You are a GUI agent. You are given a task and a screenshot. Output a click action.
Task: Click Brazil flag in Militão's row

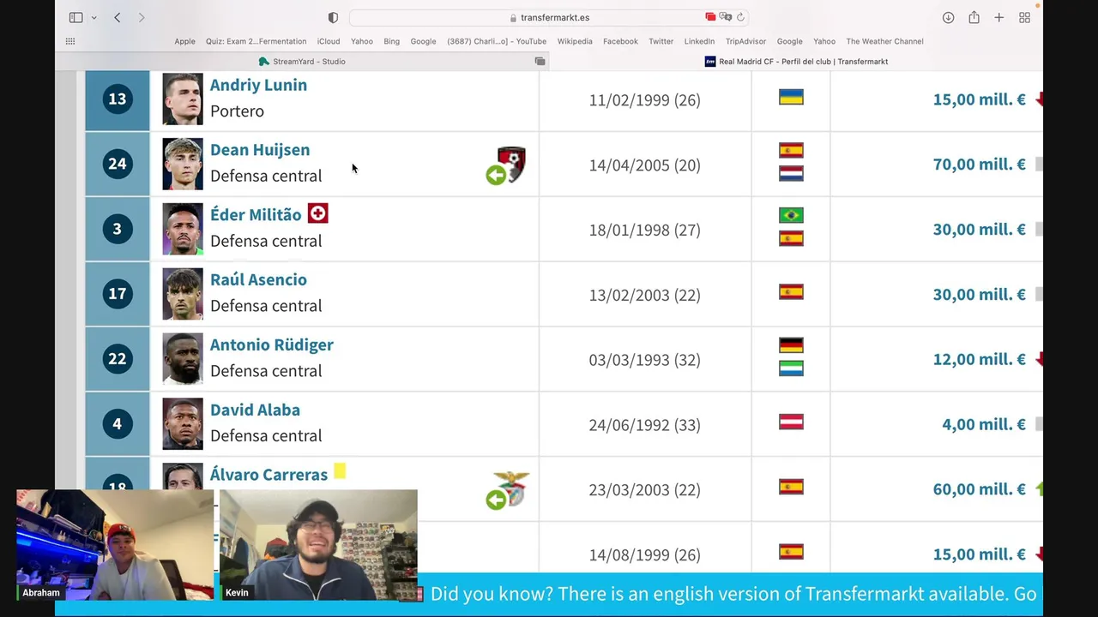[791, 215]
